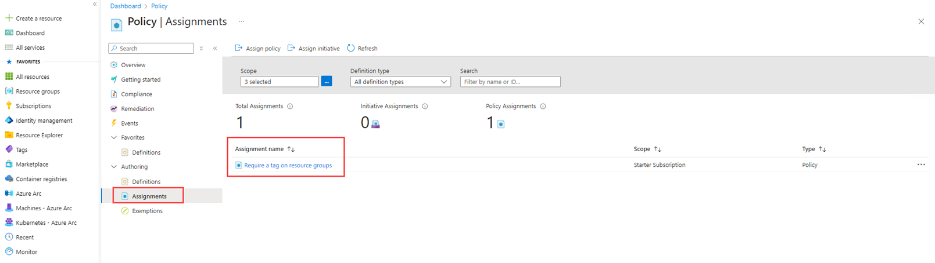Click Assign policy button
Screen dimensions: 935x263
click(x=257, y=48)
